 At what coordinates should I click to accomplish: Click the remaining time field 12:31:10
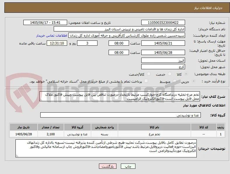pos(57,43)
